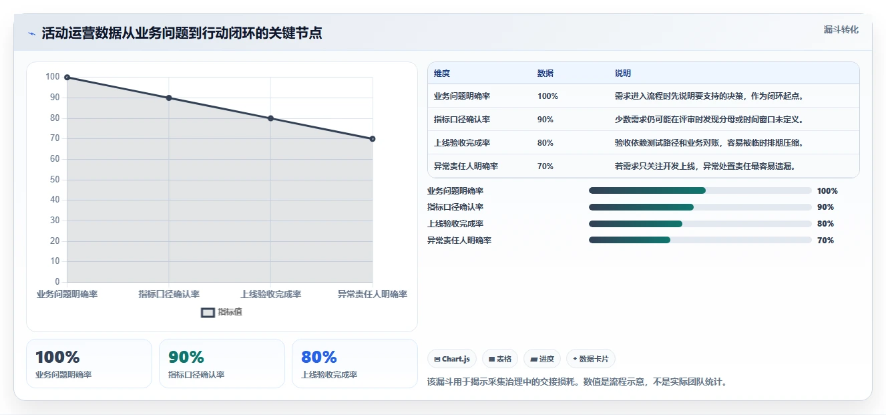This screenshot has height=415, width=886.
Task: Select the chart point at 上线验收完成率
Action: pos(270,118)
